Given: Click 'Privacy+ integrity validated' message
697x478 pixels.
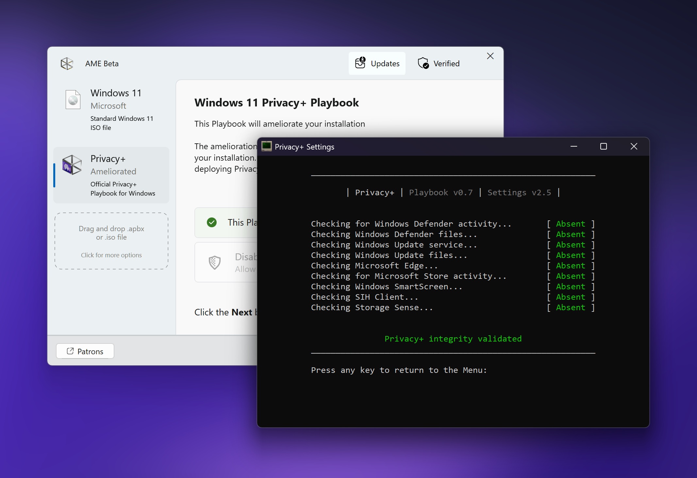Looking at the screenshot, I should click(x=453, y=339).
